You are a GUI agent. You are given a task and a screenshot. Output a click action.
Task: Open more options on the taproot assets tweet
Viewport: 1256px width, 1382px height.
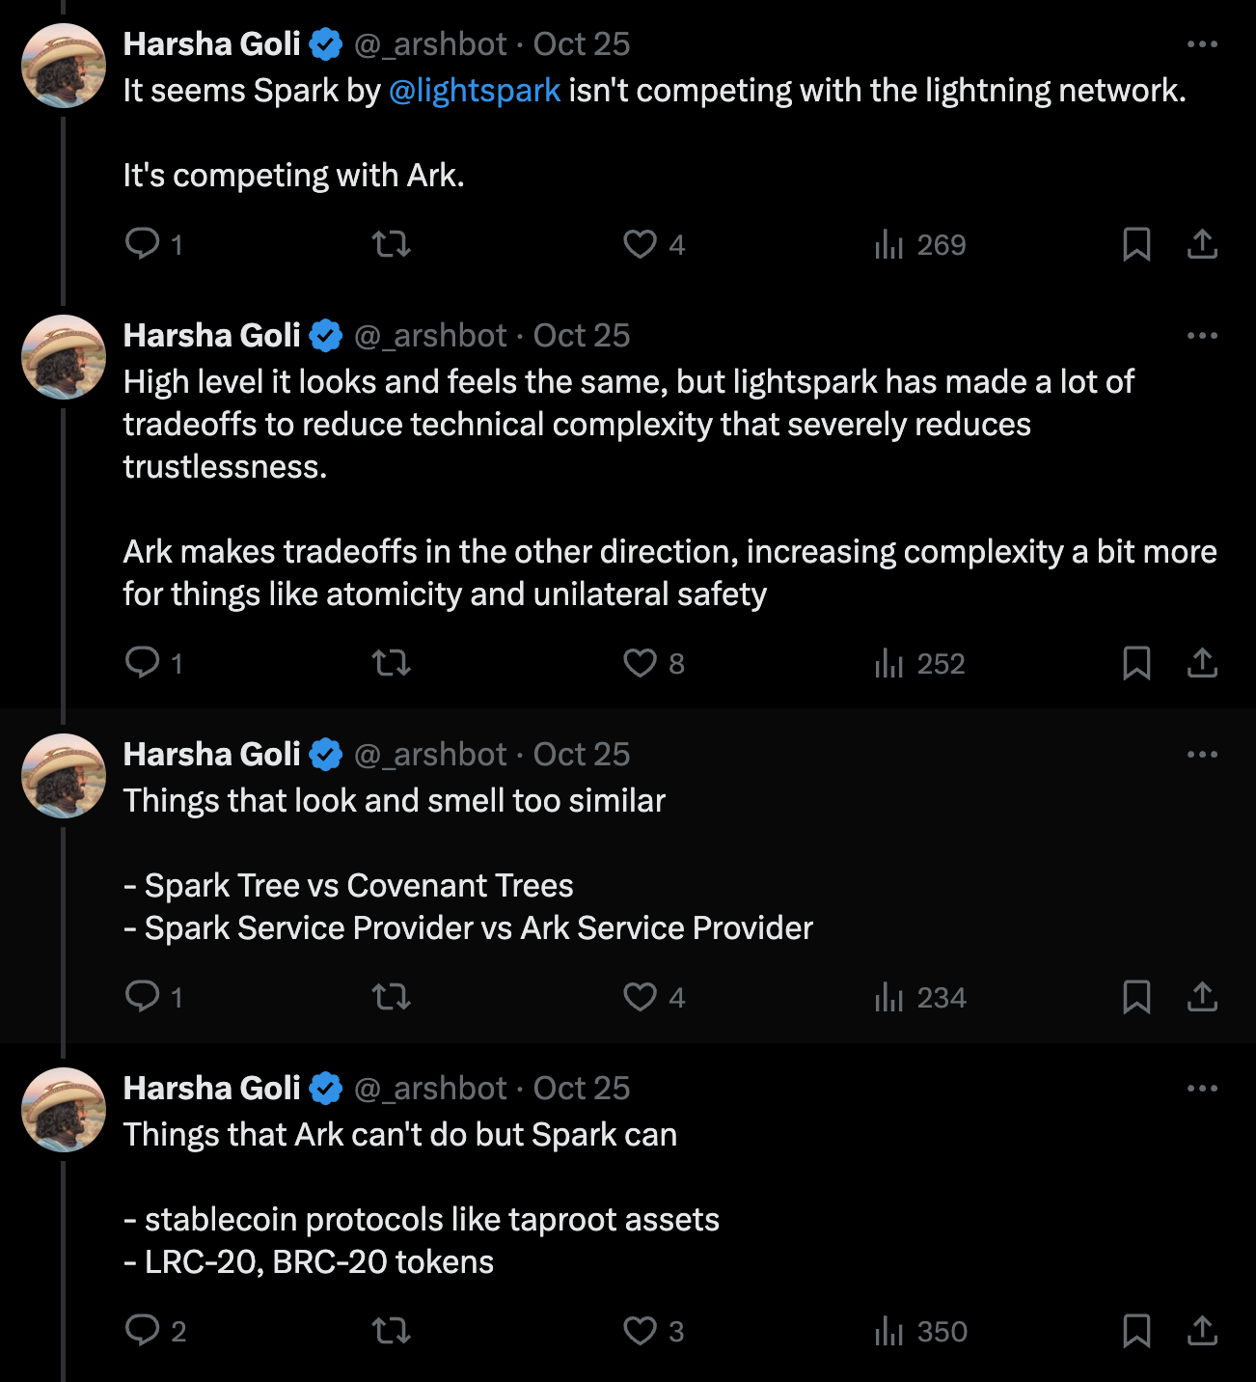pyautogui.click(x=1202, y=1089)
